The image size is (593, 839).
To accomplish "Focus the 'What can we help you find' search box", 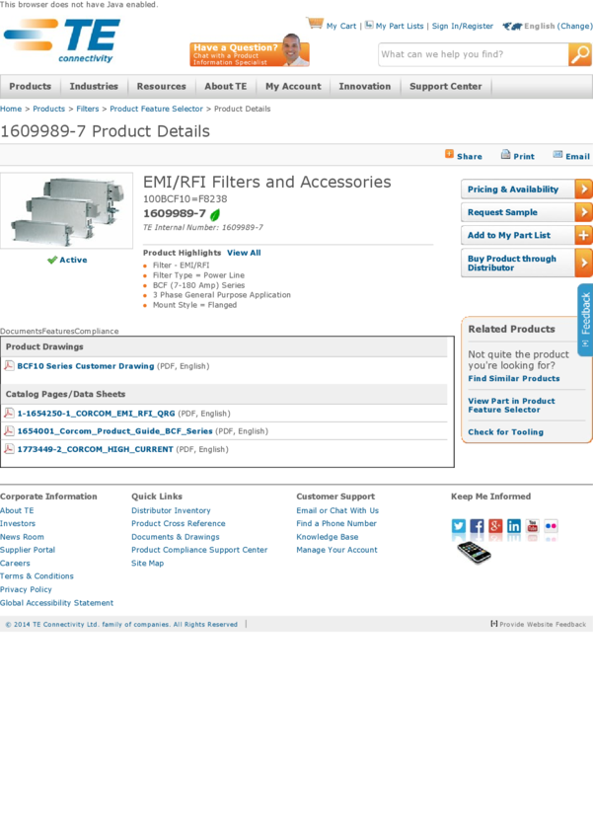I will [472, 55].
